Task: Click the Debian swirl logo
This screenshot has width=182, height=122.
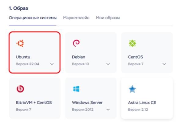Action: (76, 43)
